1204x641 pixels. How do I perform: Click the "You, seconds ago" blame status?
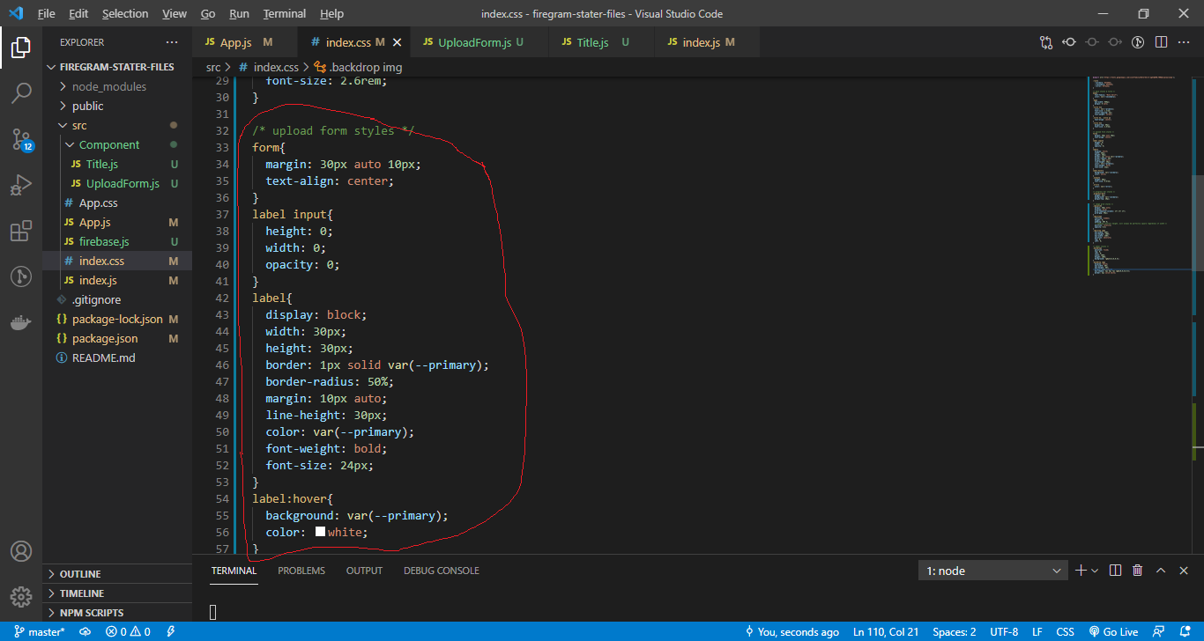click(792, 631)
